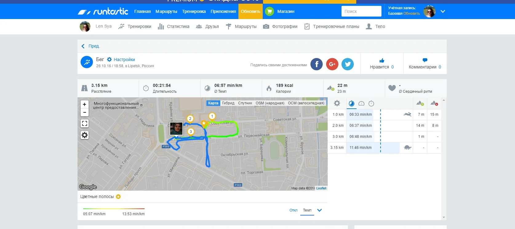Screen dimensions: 515x229
Task: Like the run with thumbs-up icon
Action: pyautogui.click(x=382, y=60)
